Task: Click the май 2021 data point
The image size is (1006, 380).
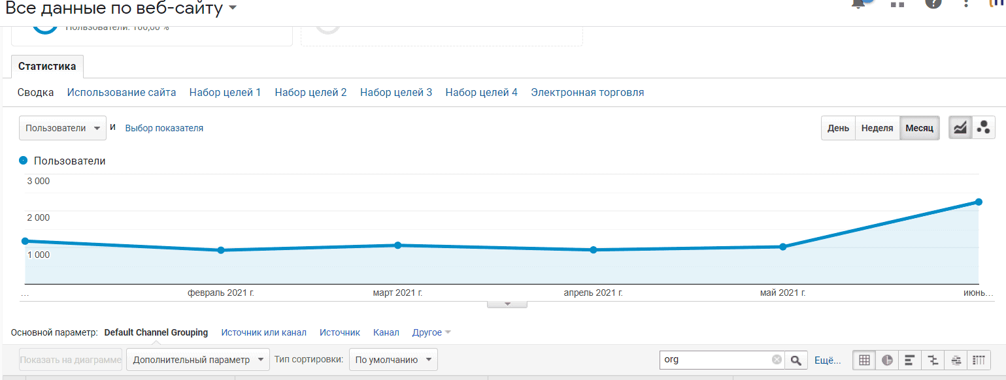Action: point(782,246)
